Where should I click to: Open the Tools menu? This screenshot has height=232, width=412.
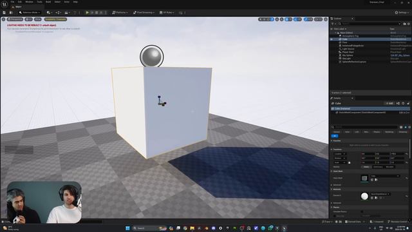tap(39, 2)
